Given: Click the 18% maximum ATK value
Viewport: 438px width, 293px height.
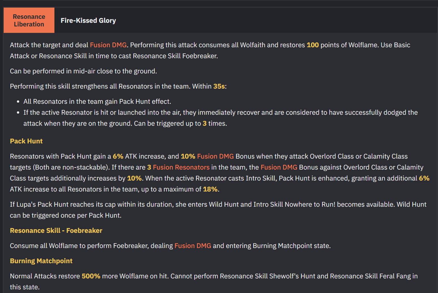Looking at the screenshot, I should [210, 189].
